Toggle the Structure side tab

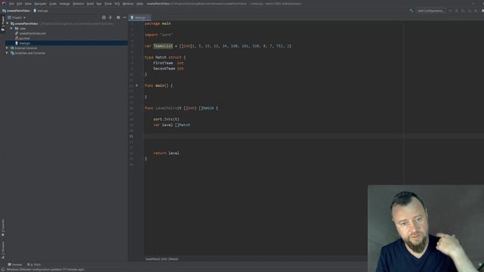3,250
